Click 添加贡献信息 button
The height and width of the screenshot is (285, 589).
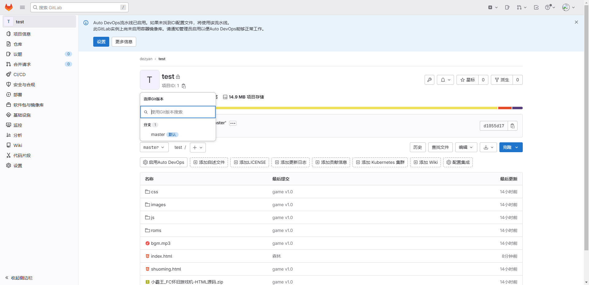click(x=331, y=162)
